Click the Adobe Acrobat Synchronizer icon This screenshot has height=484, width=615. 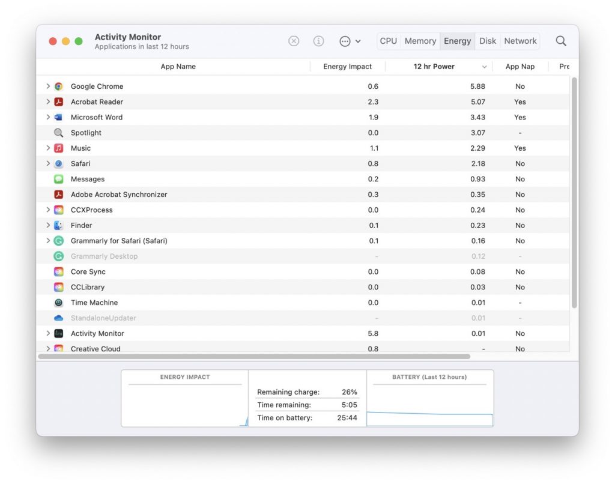[x=59, y=194]
